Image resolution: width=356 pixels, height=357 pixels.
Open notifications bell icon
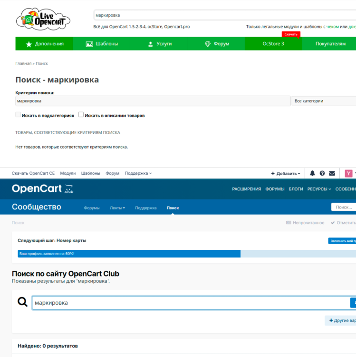click(312, 173)
